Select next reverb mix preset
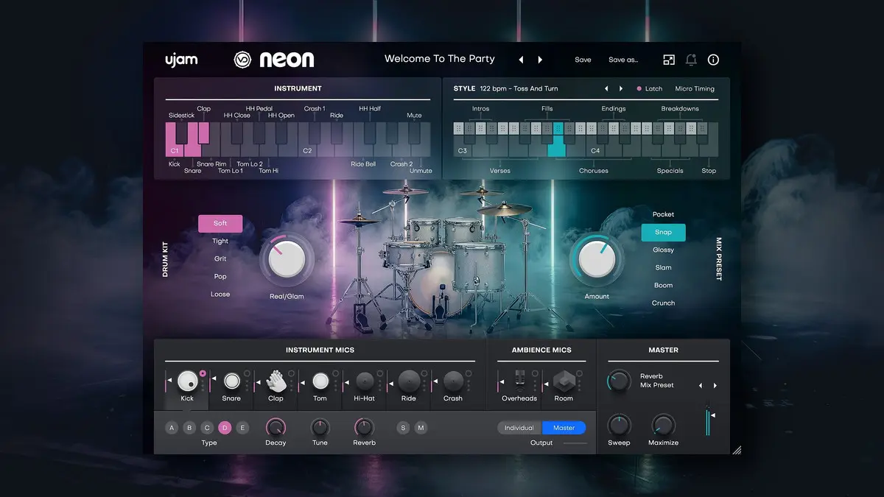This screenshot has height=497, width=884. 715,385
